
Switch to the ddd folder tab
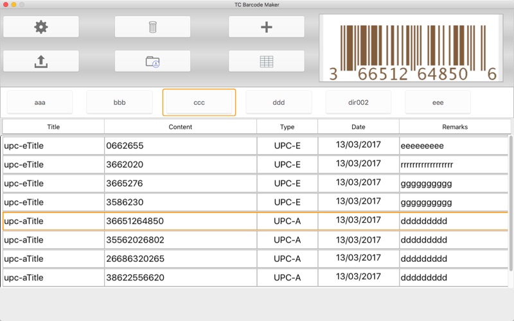(x=279, y=103)
